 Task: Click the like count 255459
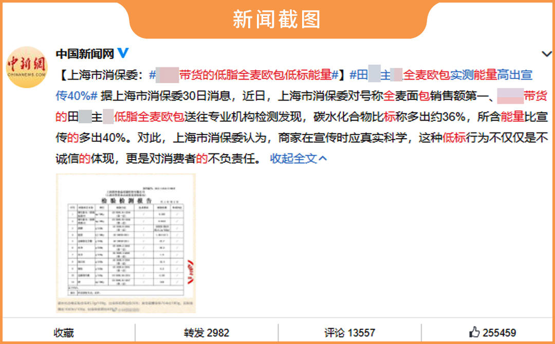[x=499, y=333]
